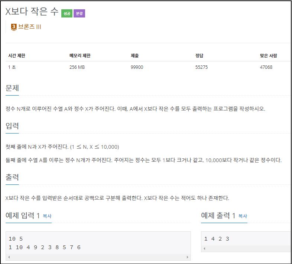Click the '예제 입력 1' heading
The height and width of the screenshot is (264, 292).
23,216
